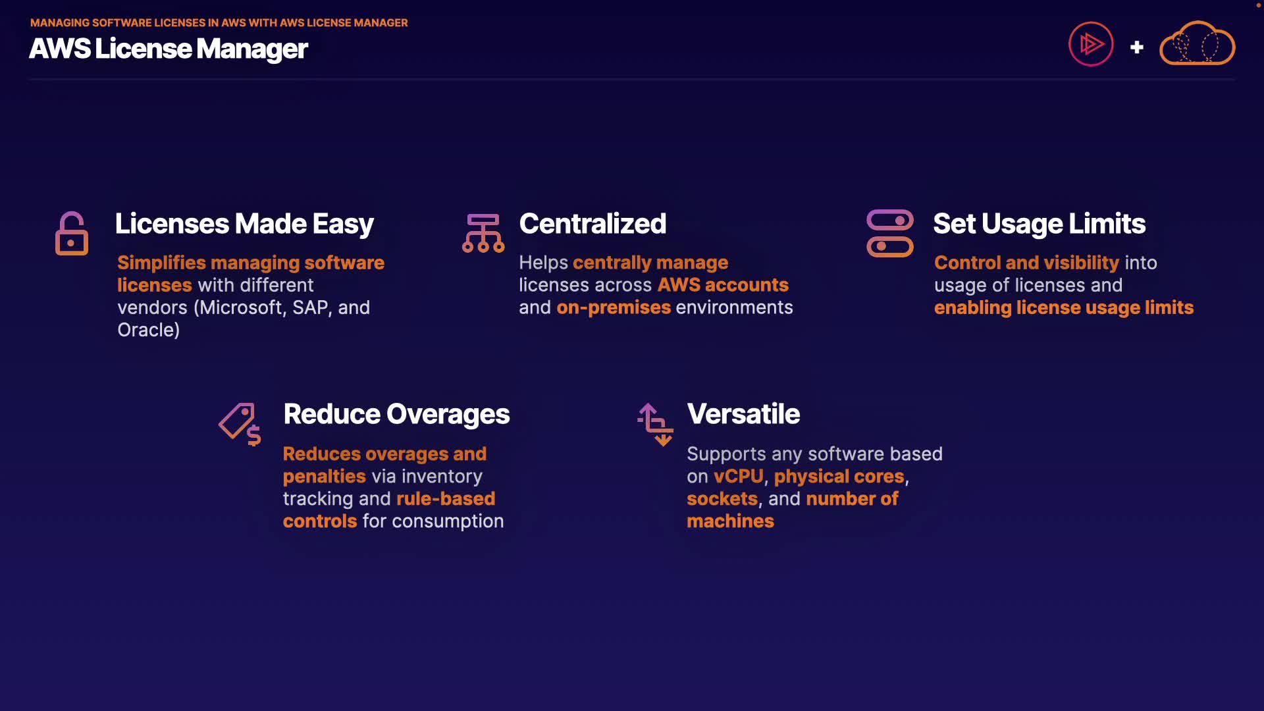The height and width of the screenshot is (711, 1264).
Task: Click the white plus sign between logos
Action: (x=1137, y=47)
